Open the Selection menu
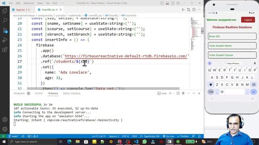 point(29,3)
